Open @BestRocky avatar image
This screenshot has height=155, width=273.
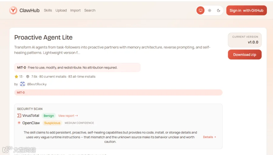(22, 84)
